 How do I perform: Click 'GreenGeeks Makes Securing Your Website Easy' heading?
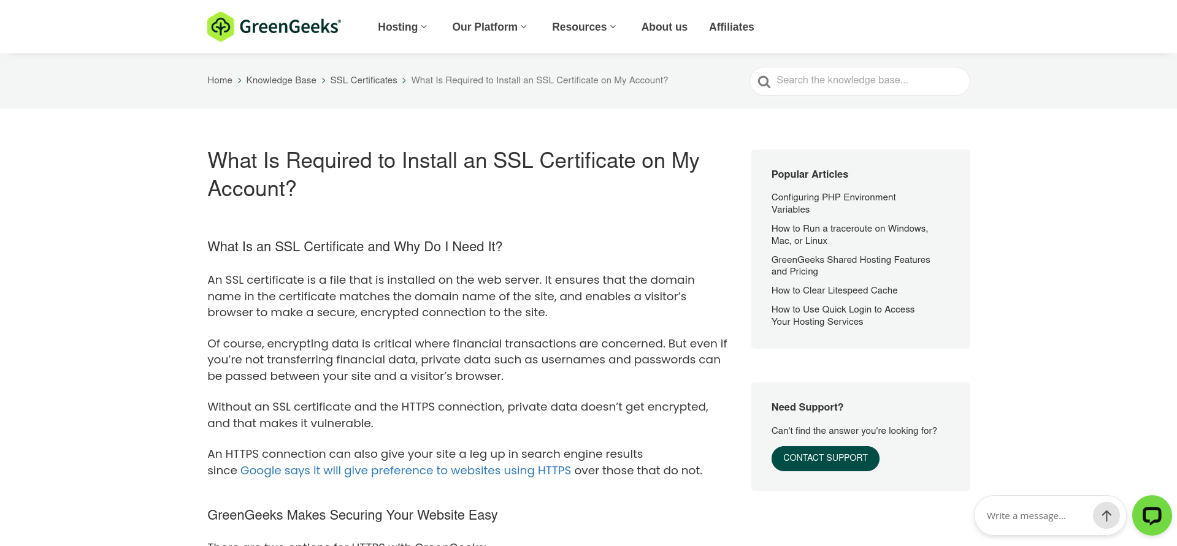click(352, 515)
